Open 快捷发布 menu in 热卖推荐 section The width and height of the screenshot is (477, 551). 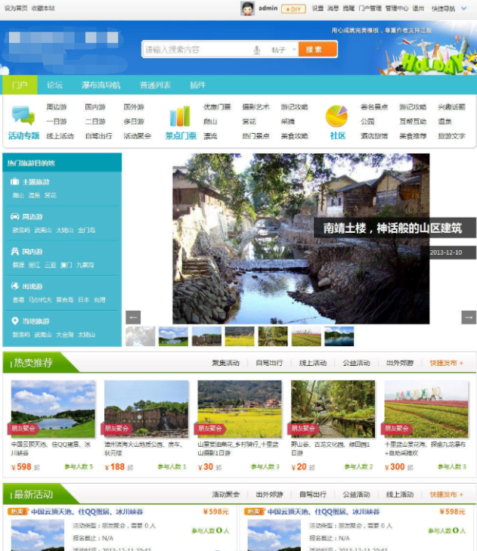[446, 364]
